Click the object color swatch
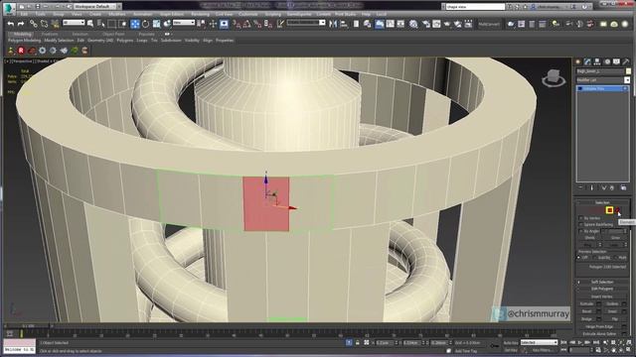 click(x=628, y=71)
